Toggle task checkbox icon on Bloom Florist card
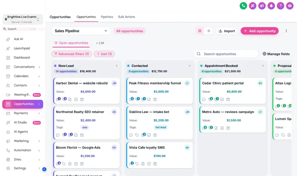The width and height of the screenshot is (297, 176). (x=76, y=164)
